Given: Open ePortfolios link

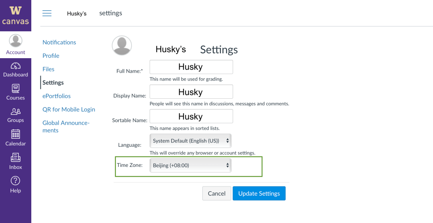Looking at the screenshot, I should coord(57,96).
